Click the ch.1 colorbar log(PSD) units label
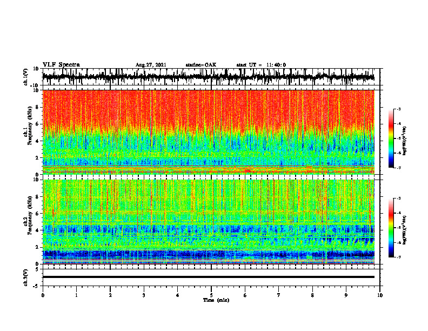The image size is (428, 331). [404, 141]
